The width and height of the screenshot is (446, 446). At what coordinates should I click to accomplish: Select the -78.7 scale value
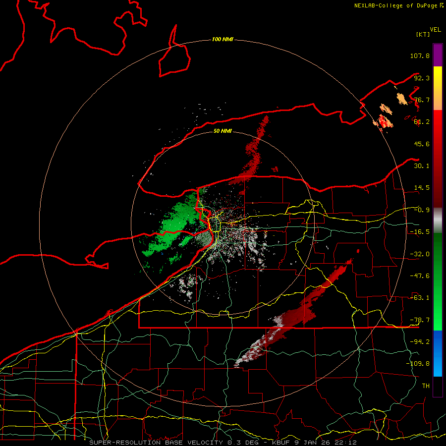click(x=420, y=320)
